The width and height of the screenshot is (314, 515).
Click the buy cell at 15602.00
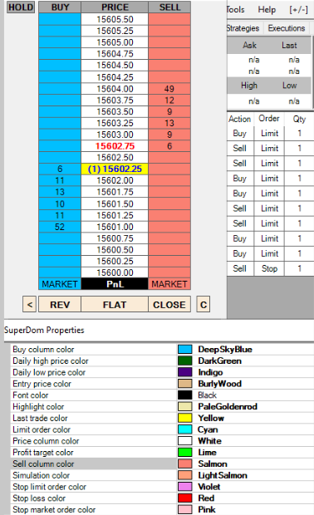point(60,180)
